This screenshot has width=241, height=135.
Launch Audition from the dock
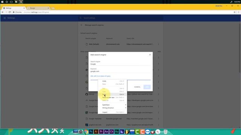[117, 132]
